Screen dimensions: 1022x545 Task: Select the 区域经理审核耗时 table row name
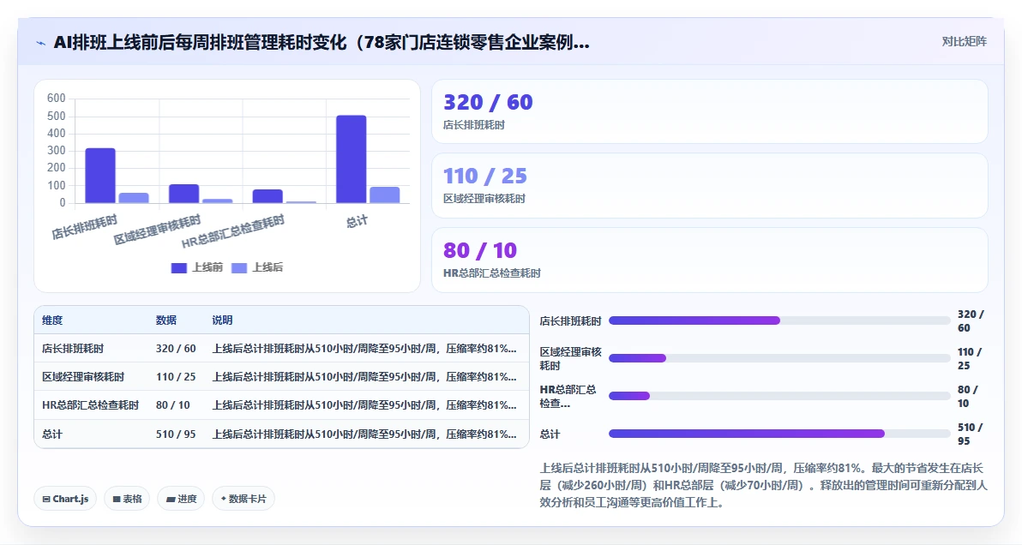[83, 376]
